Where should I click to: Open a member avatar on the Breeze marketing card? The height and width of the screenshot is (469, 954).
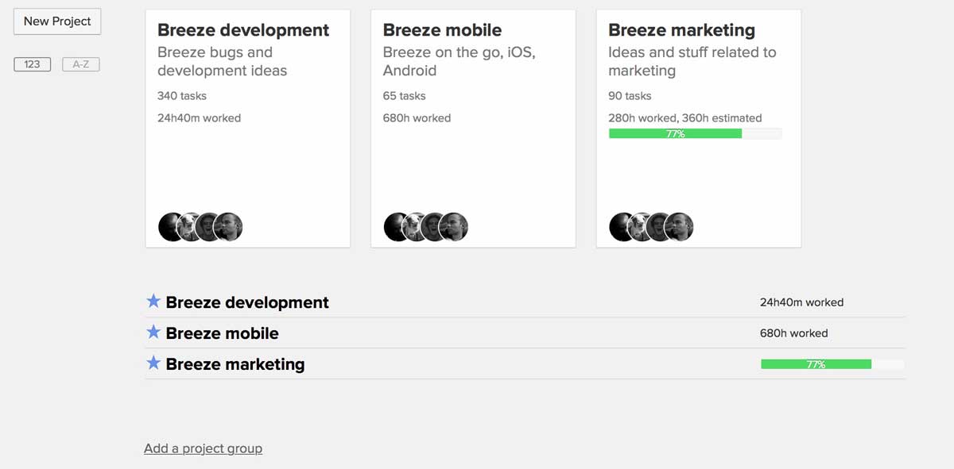tap(621, 226)
